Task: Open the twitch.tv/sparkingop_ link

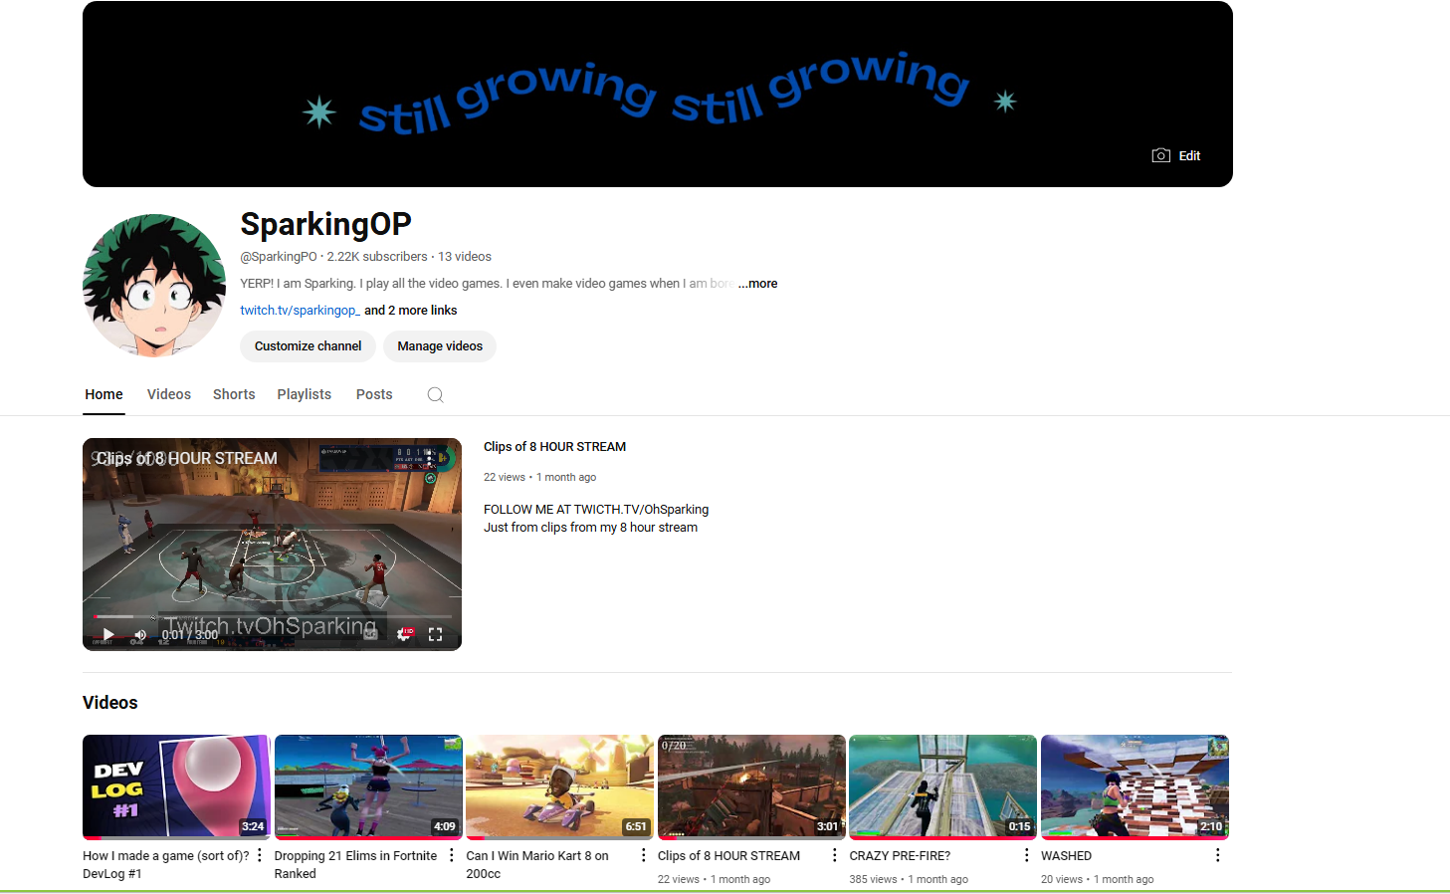Action: (300, 311)
